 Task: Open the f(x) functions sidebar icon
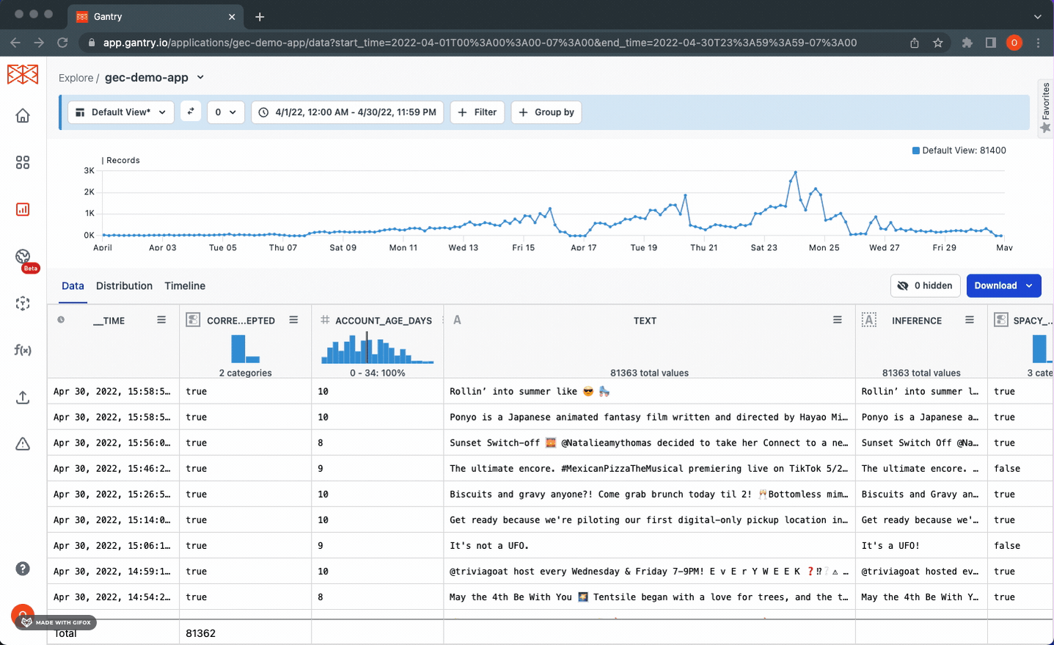click(23, 350)
